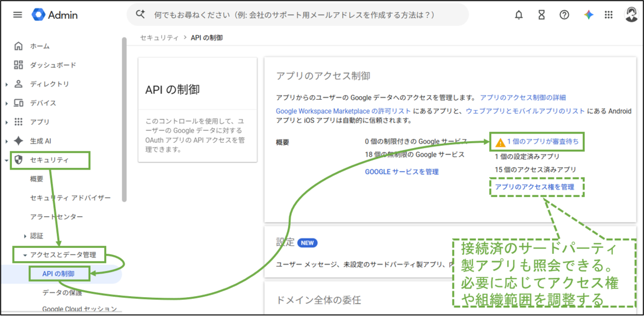Click the Generative AI star icon

tap(19, 141)
